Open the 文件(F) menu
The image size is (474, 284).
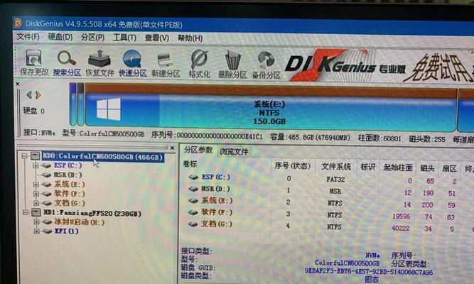point(28,37)
